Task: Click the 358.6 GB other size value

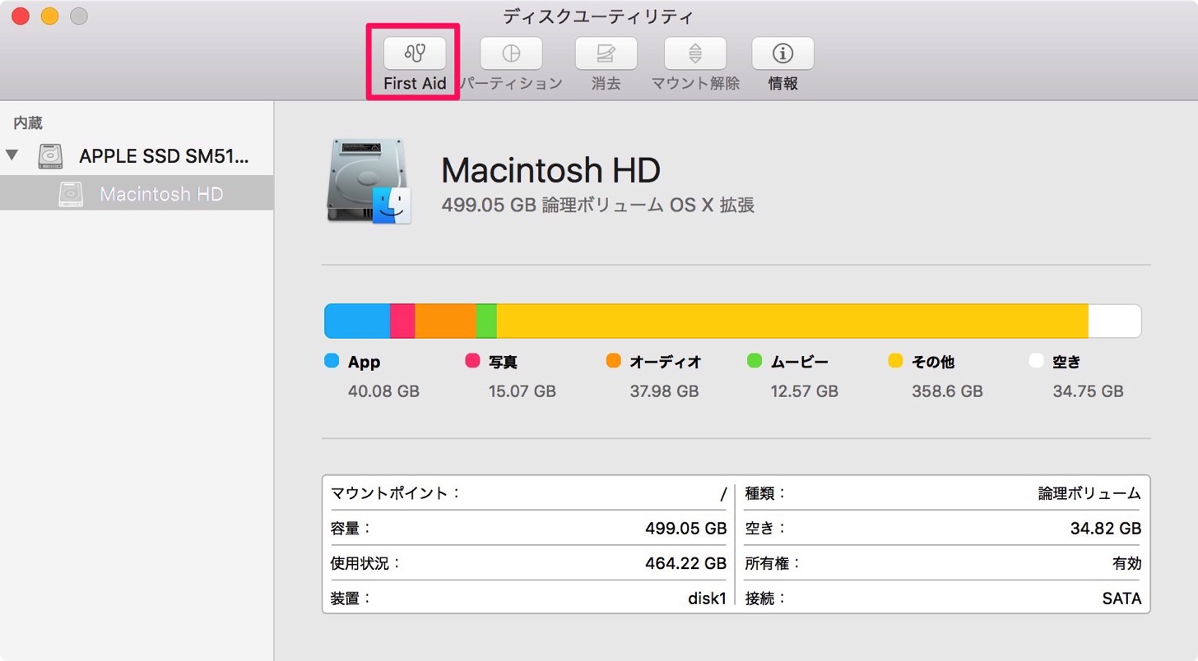Action: (947, 391)
